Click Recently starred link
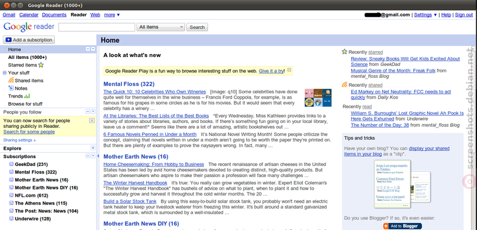Image resolution: width=477 pixels, height=230 pixels. click(x=376, y=52)
